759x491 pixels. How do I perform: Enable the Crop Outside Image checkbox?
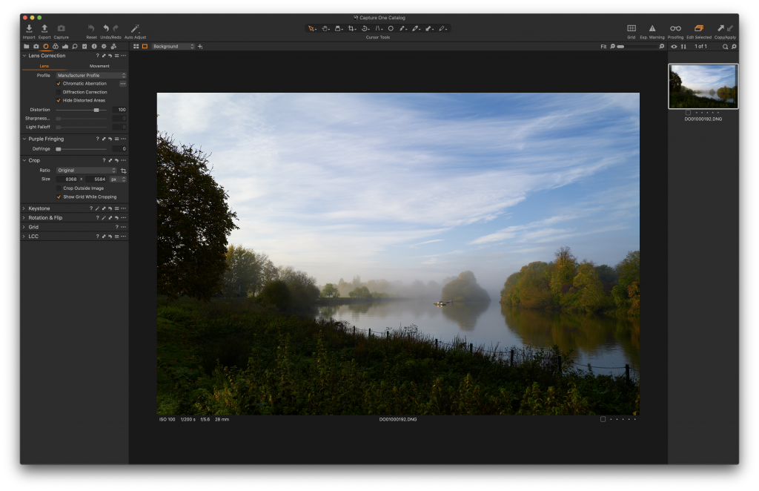(x=59, y=188)
